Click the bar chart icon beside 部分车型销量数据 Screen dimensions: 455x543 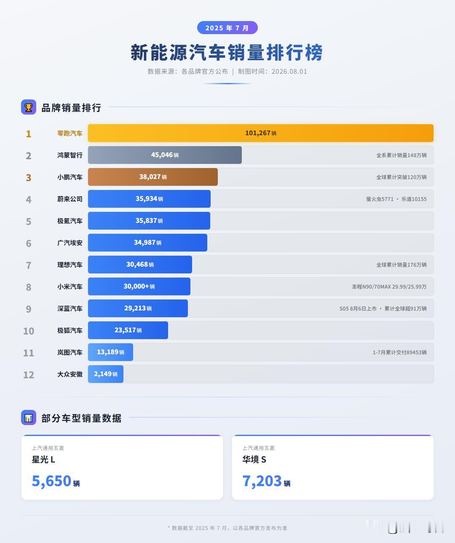pos(29,417)
